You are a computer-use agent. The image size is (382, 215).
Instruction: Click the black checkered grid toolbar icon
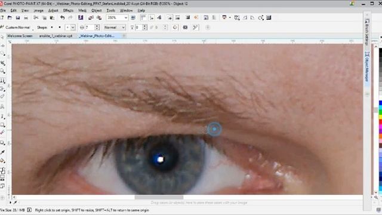point(269,17)
